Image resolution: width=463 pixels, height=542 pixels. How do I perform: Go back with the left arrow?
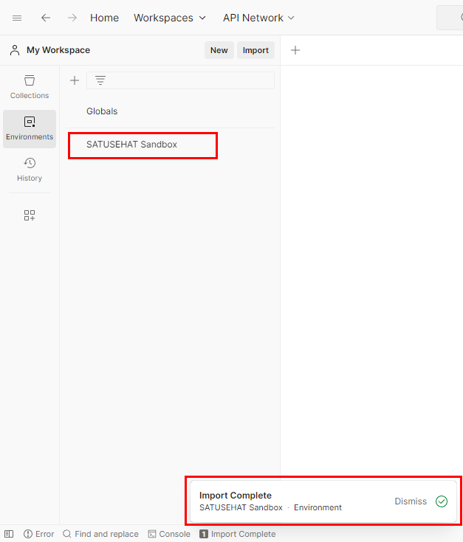tap(46, 18)
